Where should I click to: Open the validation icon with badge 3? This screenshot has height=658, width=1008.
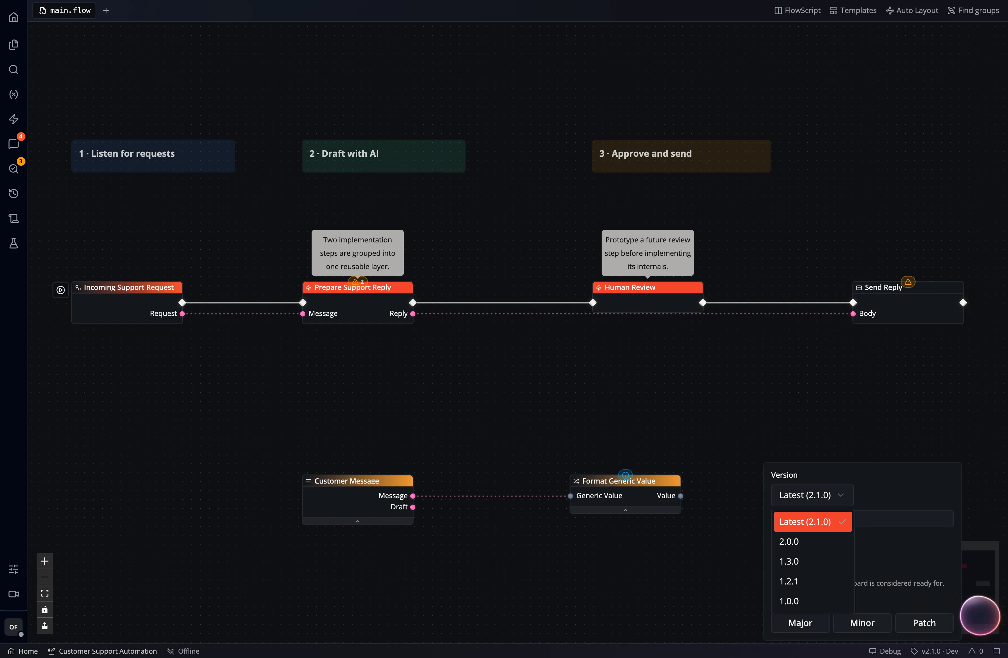tap(14, 169)
